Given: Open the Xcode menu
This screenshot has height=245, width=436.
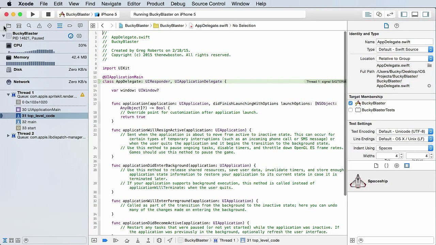Looking at the screenshot, I should (26, 4).
